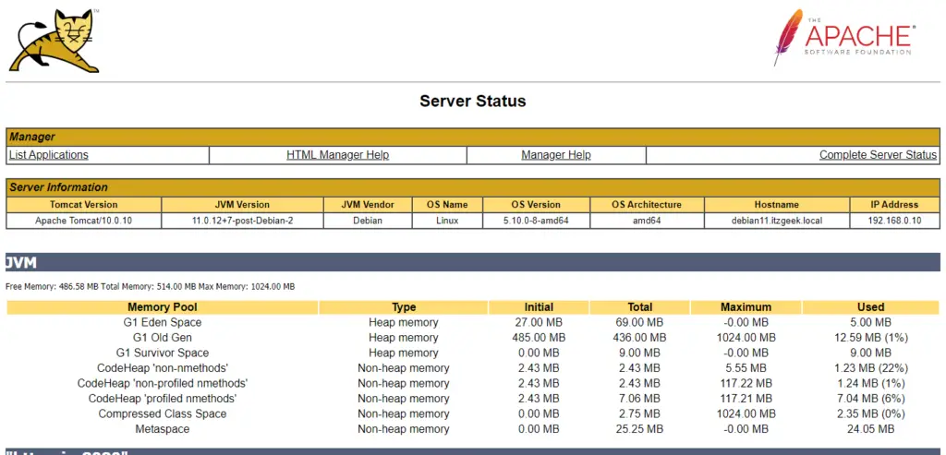This screenshot has height=455, width=946.
Task: Open Complete Server Status link
Action: pyautogui.click(x=878, y=155)
